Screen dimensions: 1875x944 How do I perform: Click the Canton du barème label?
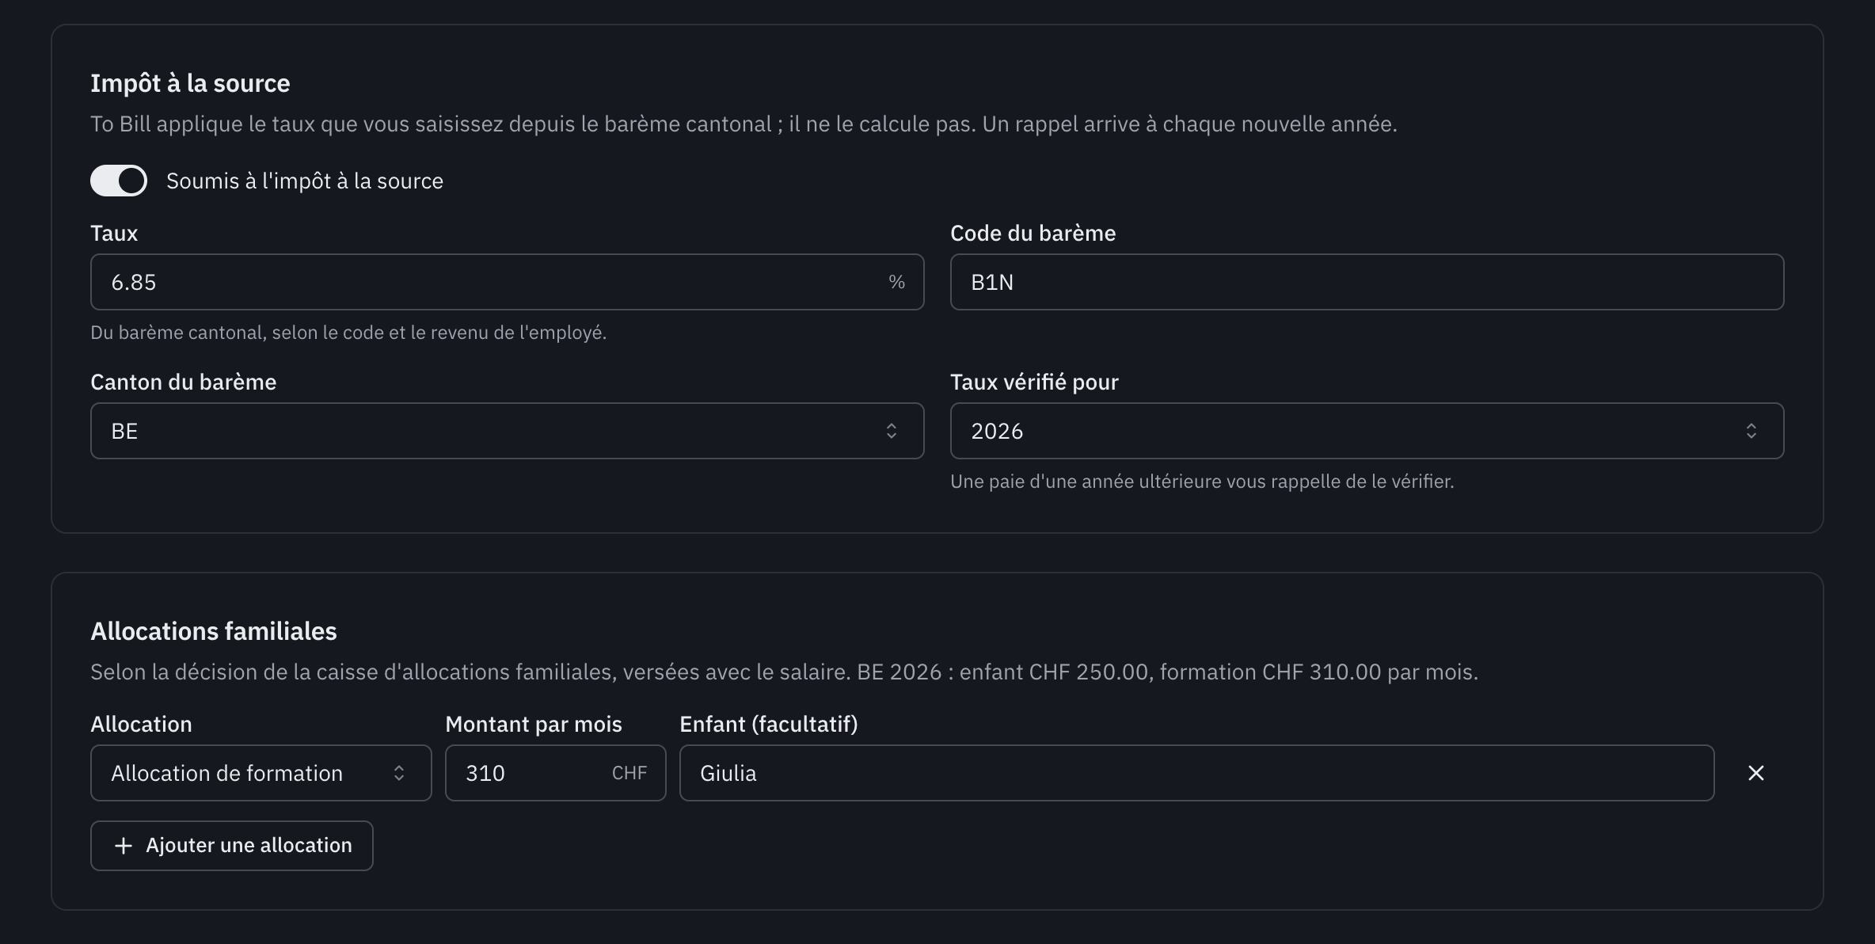click(183, 382)
